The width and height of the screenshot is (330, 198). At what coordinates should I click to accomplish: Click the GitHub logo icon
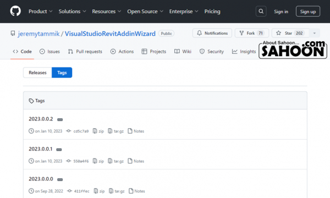(x=15, y=11)
